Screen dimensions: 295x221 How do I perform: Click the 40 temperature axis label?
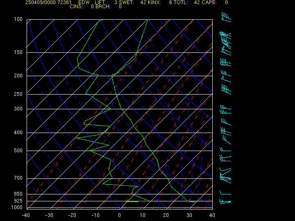click(212, 215)
